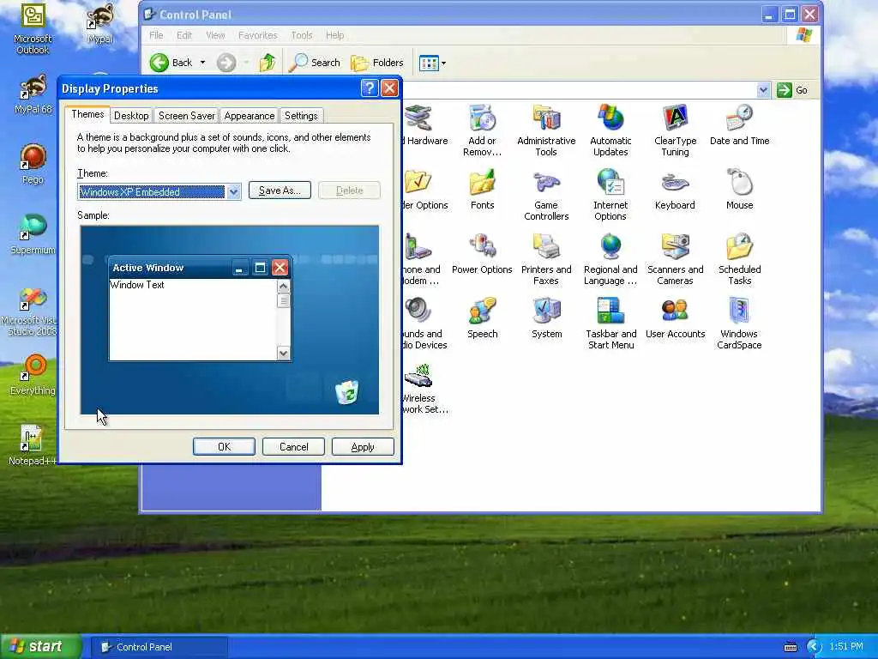The width and height of the screenshot is (878, 659).
Task: Open Scanners and Cameras icon
Action: tap(676, 259)
